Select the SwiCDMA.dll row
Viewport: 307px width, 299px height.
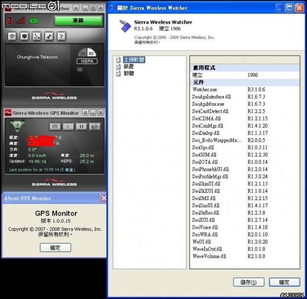coord(245,119)
